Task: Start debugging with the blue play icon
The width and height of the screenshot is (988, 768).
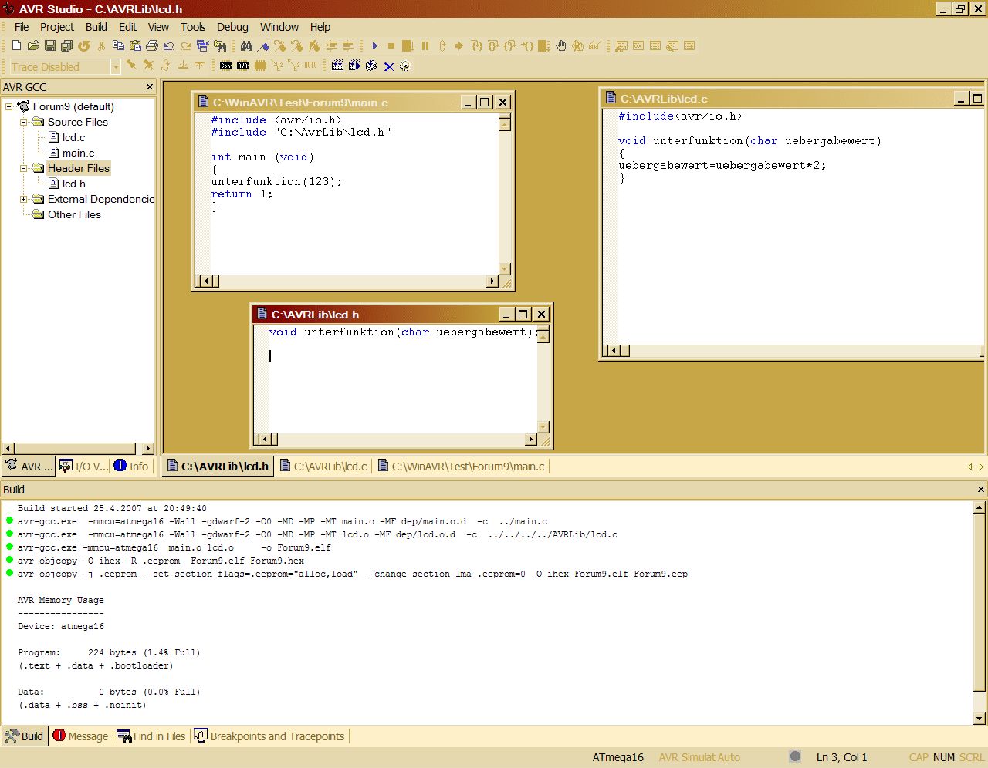Action: pos(375,46)
